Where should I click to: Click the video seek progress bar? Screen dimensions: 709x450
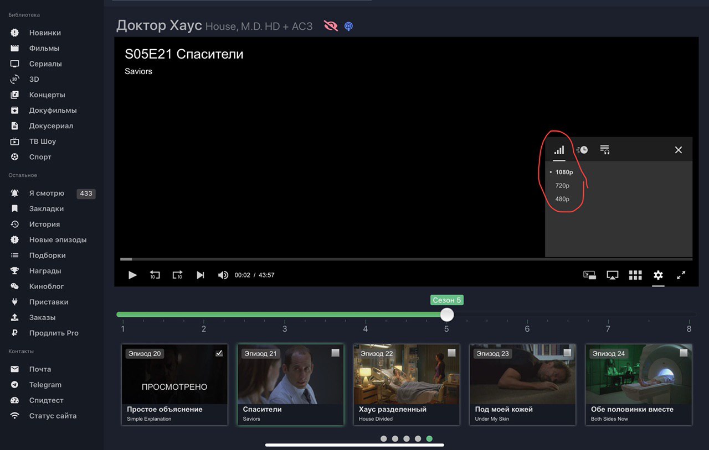(x=406, y=259)
